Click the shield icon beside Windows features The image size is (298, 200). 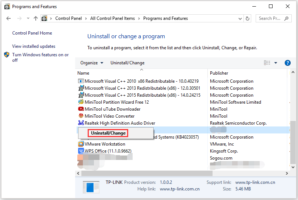[x=7, y=55]
